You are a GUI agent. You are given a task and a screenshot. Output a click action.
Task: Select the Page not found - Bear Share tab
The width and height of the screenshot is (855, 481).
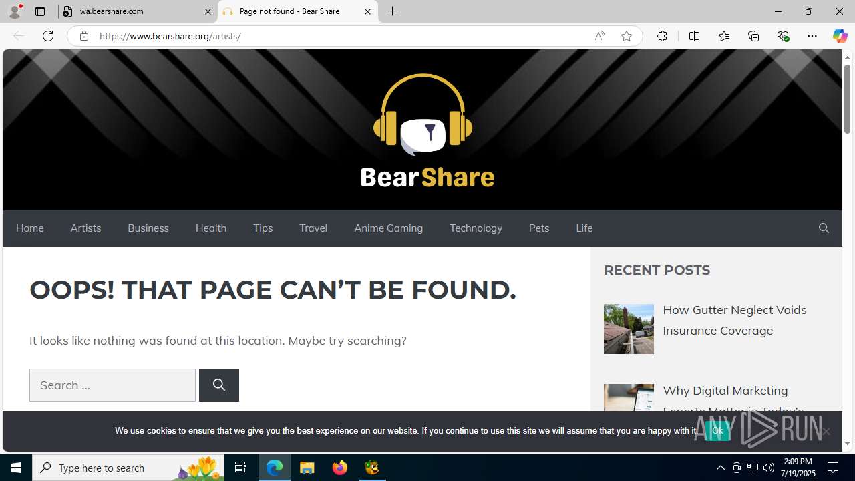[298, 11]
